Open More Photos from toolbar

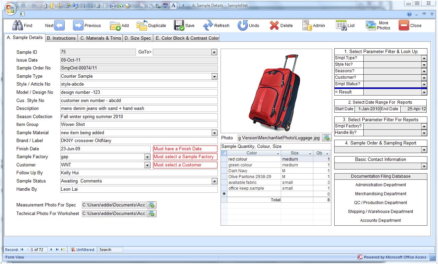(371, 25)
